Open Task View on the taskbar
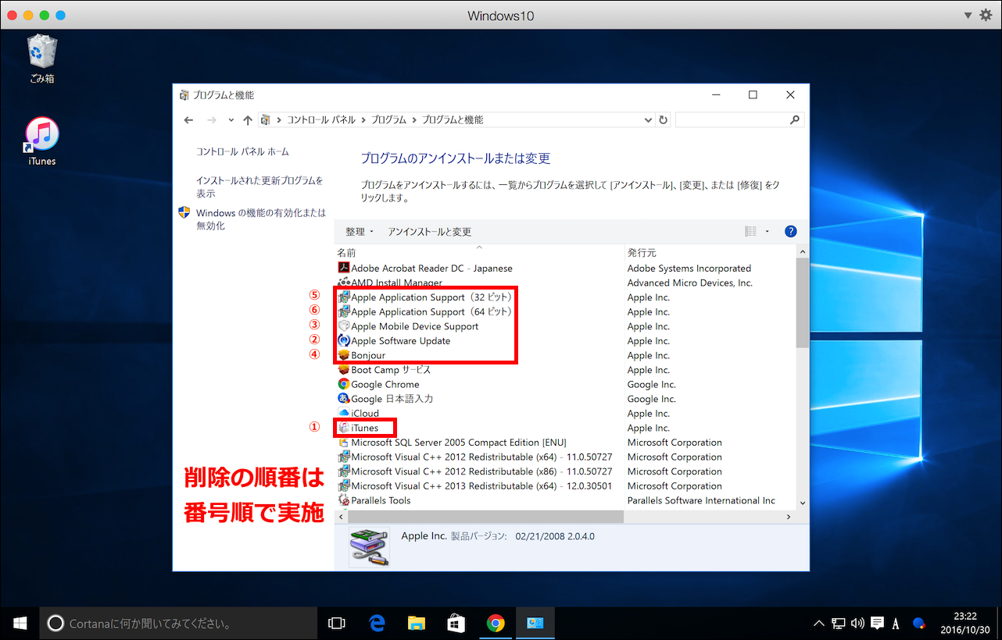 click(x=337, y=623)
